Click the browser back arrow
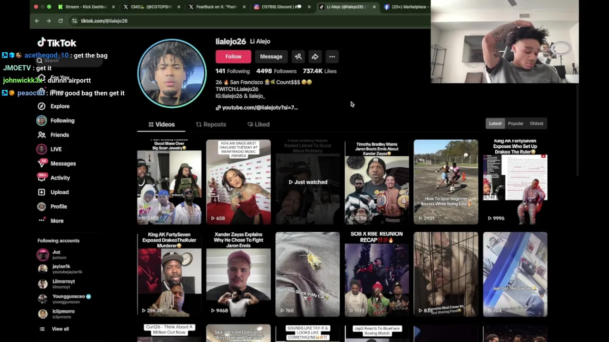 click(x=37, y=21)
